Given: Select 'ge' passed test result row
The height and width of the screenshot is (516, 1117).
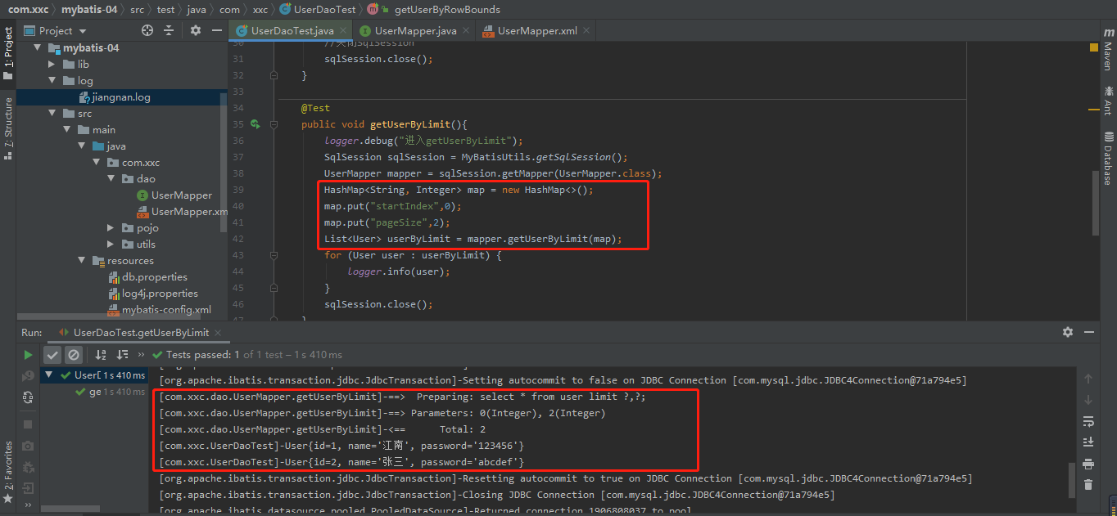Looking at the screenshot, I should tap(110, 392).
